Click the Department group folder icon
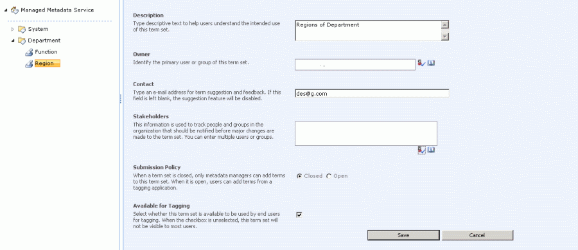This screenshot has width=578, height=250. pyautogui.click(x=22, y=41)
